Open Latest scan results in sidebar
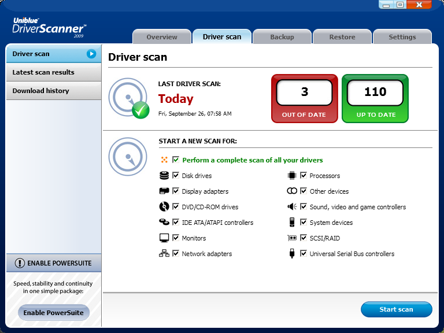 point(43,72)
